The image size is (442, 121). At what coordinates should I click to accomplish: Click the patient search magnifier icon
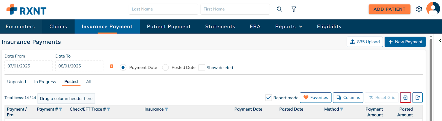tap(279, 9)
